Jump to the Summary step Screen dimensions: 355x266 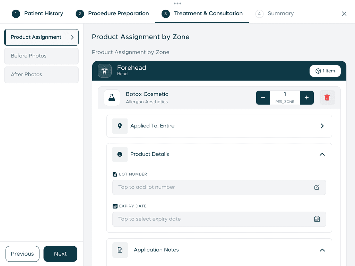pyautogui.click(x=275, y=14)
